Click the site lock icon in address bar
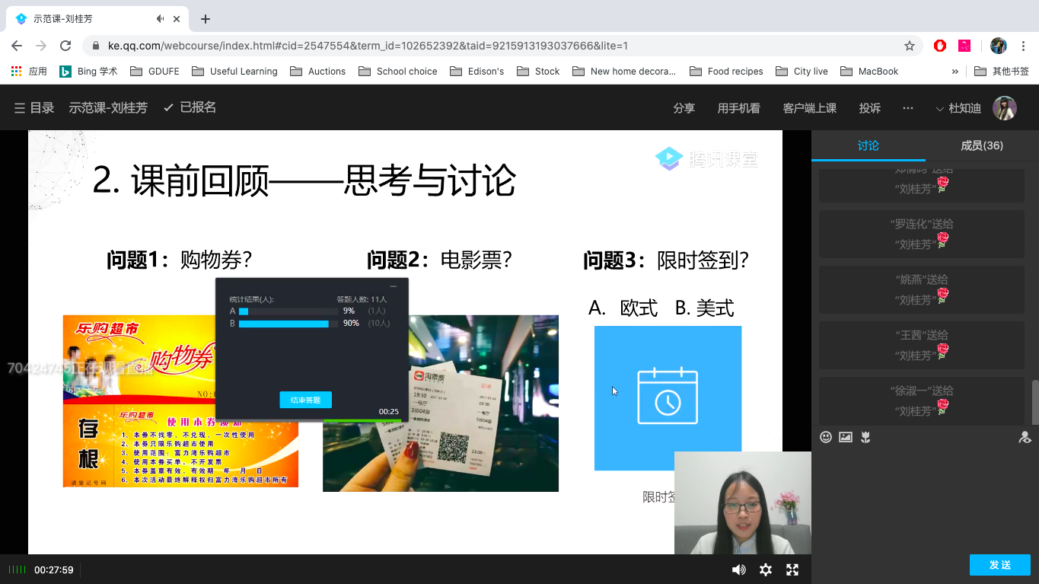 click(x=95, y=46)
